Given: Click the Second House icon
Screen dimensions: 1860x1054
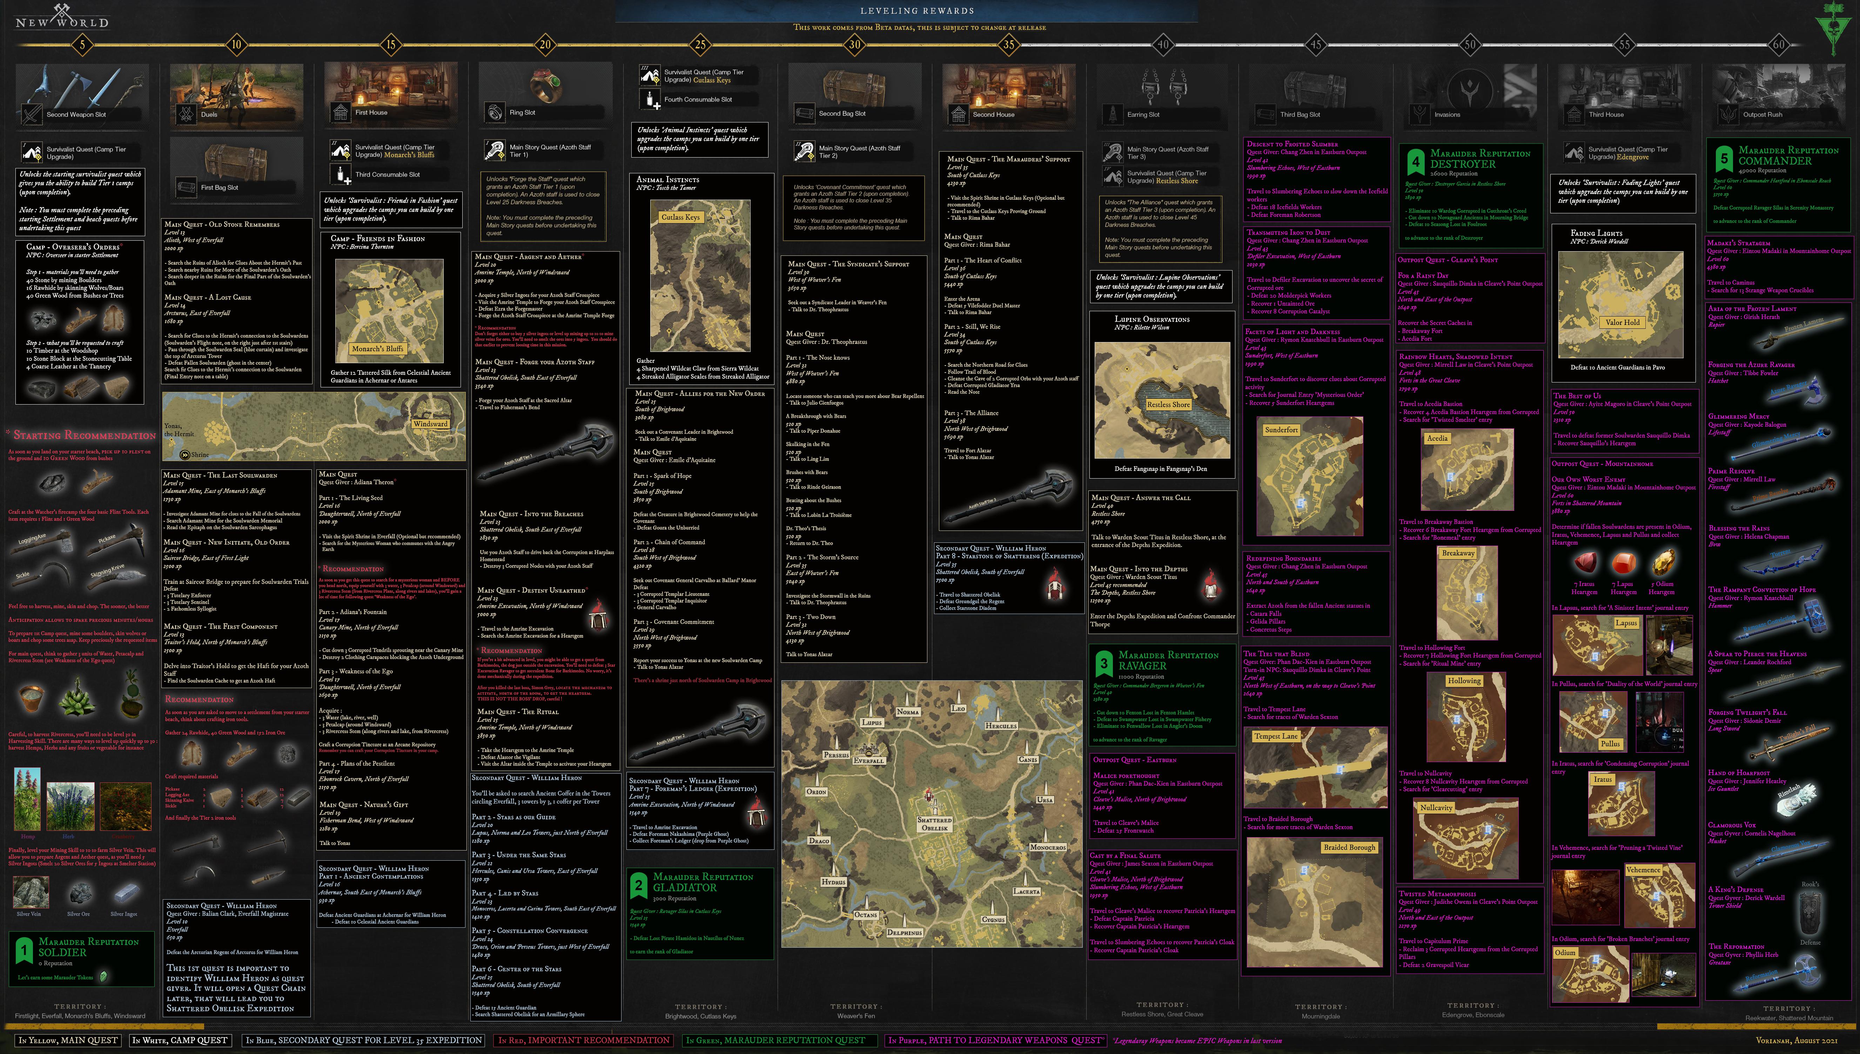Looking at the screenshot, I should pyautogui.click(x=959, y=114).
